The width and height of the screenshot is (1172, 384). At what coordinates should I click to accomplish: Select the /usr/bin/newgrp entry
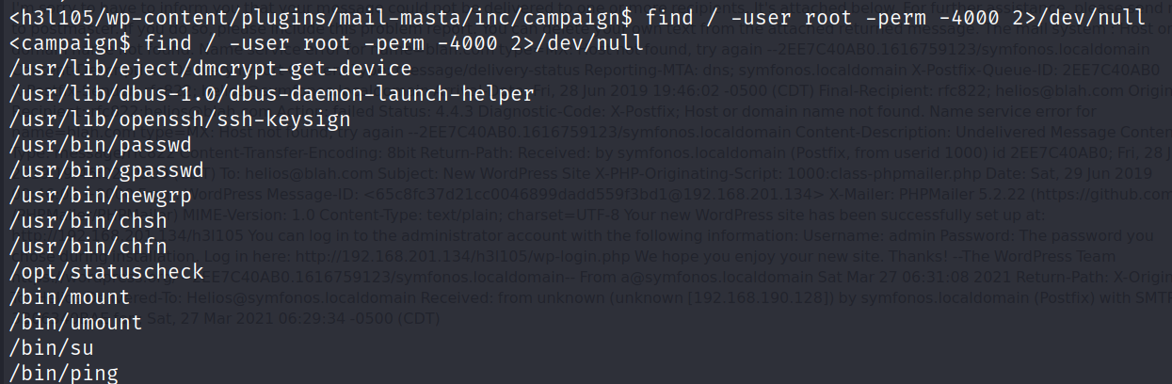90,196
